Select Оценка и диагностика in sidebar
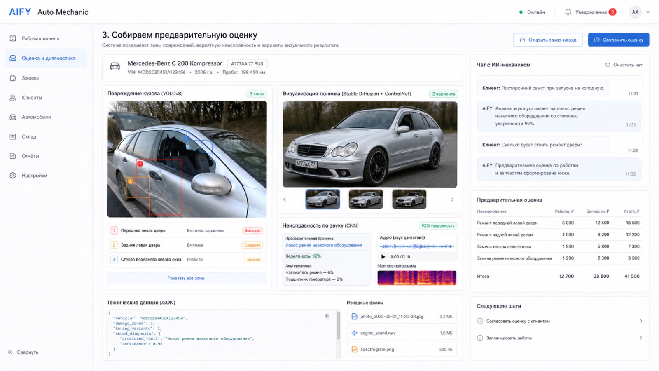The image size is (659, 371). coord(46,58)
